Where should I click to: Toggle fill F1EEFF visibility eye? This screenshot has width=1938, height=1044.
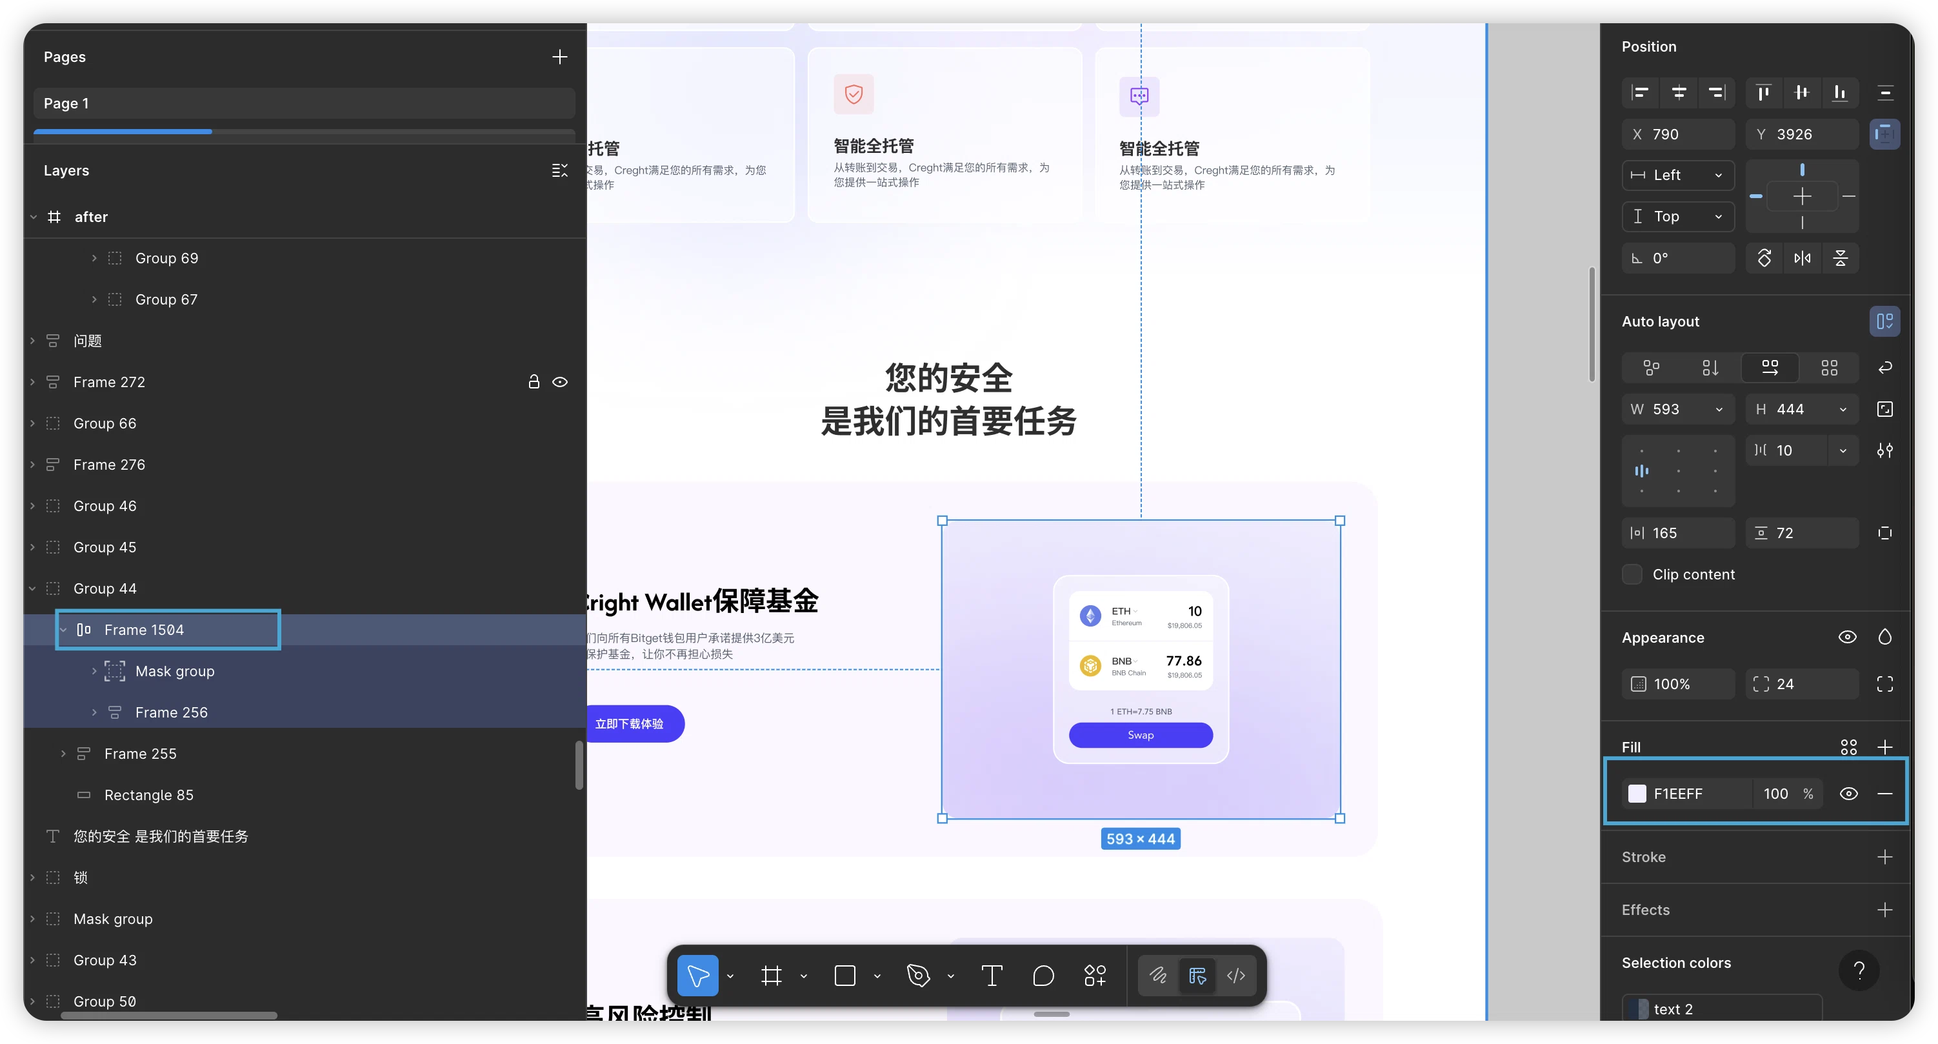(x=1848, y=794)
